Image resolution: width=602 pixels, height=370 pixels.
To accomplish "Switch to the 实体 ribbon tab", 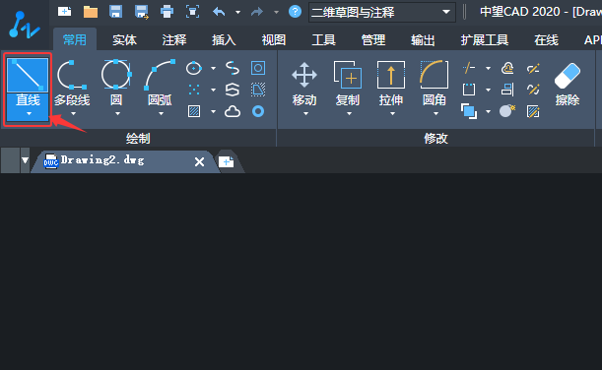I will [124, 40].
